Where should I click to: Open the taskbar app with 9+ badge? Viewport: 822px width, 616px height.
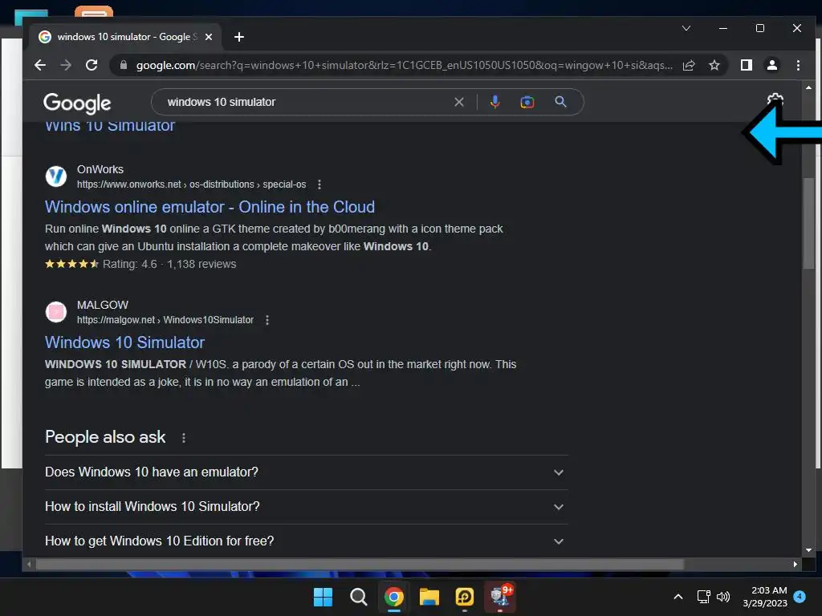499,597
